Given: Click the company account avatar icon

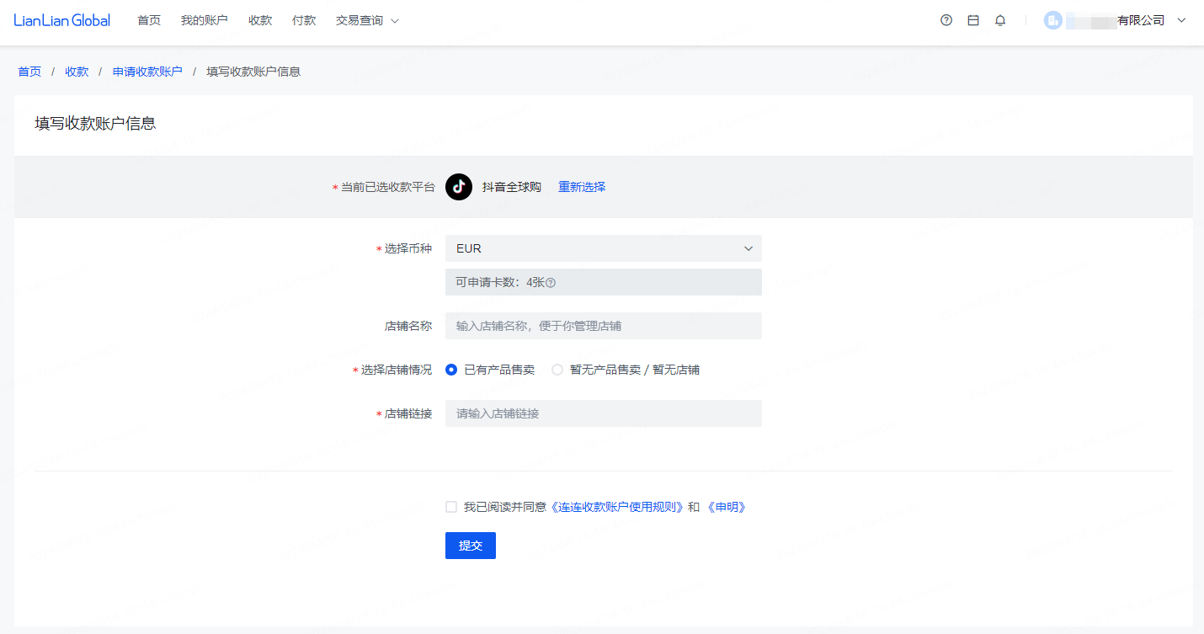Looking at the screenshot, I should point(1052,20).
